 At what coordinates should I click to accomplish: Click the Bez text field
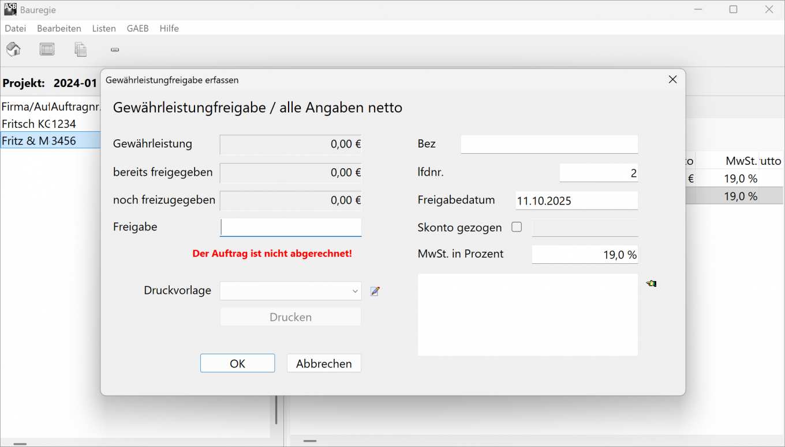click(549, 144)
